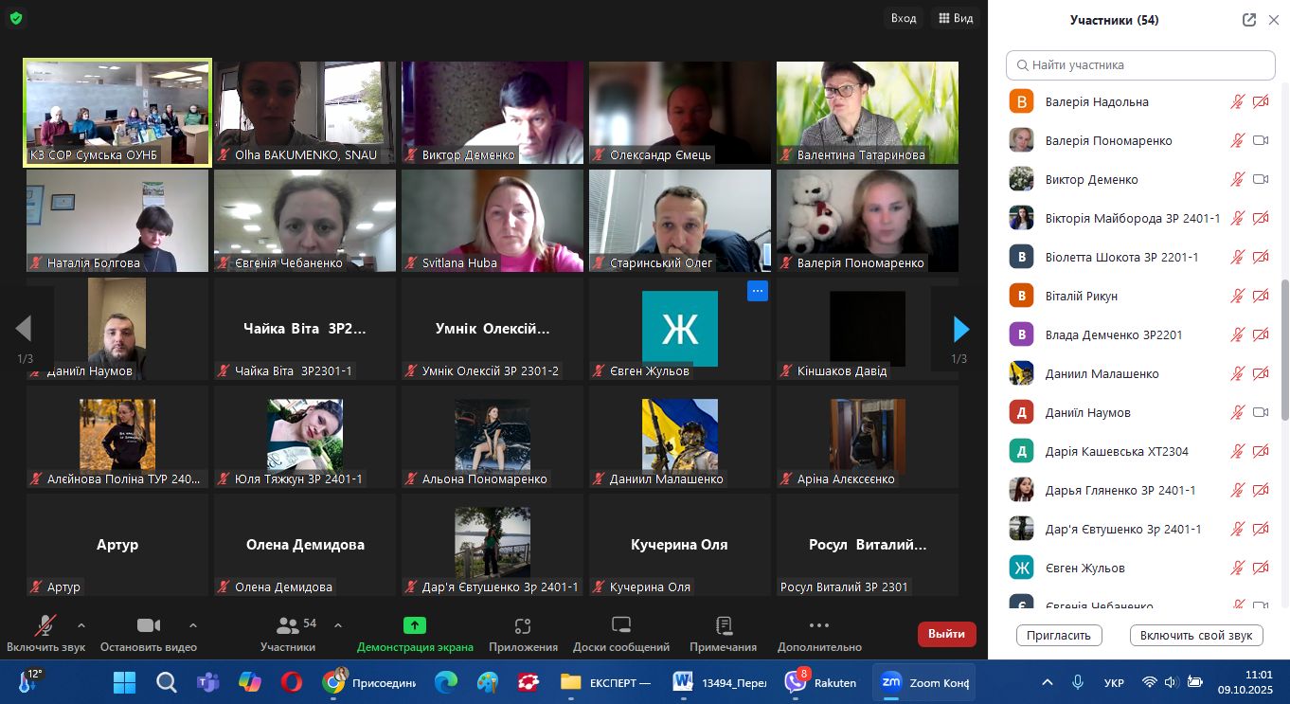This screenshot has width=1290, height=704.
Task: Click the red Выйти leave button
Action: [x=946, y=634]
